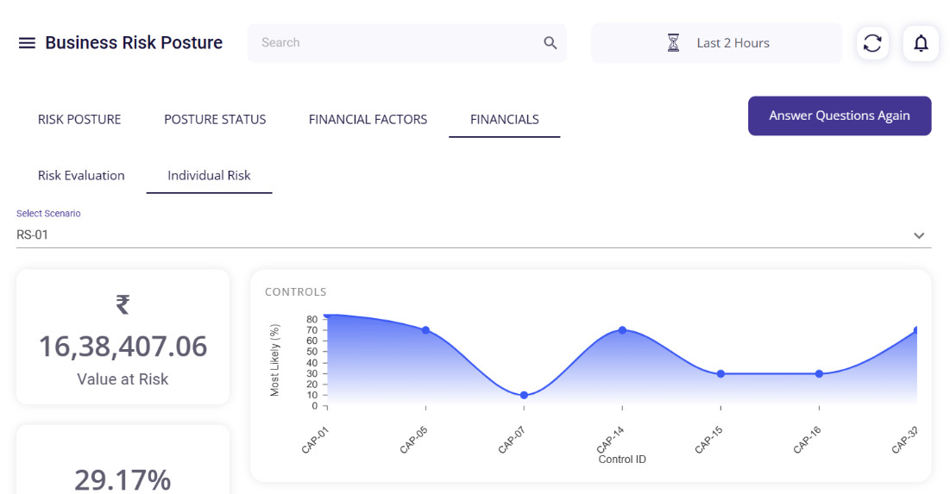Click the Value at Risk label

(123, 379)
